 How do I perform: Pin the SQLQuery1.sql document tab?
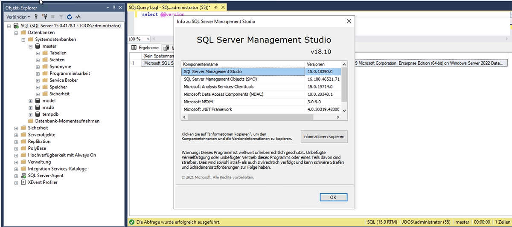coord(216,8)
